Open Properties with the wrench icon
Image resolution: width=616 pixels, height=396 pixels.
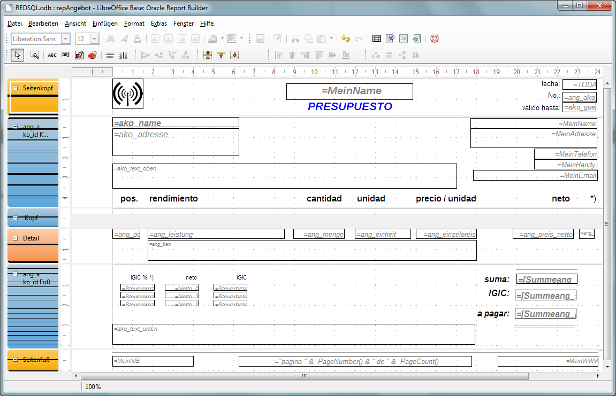click(35, 55)
